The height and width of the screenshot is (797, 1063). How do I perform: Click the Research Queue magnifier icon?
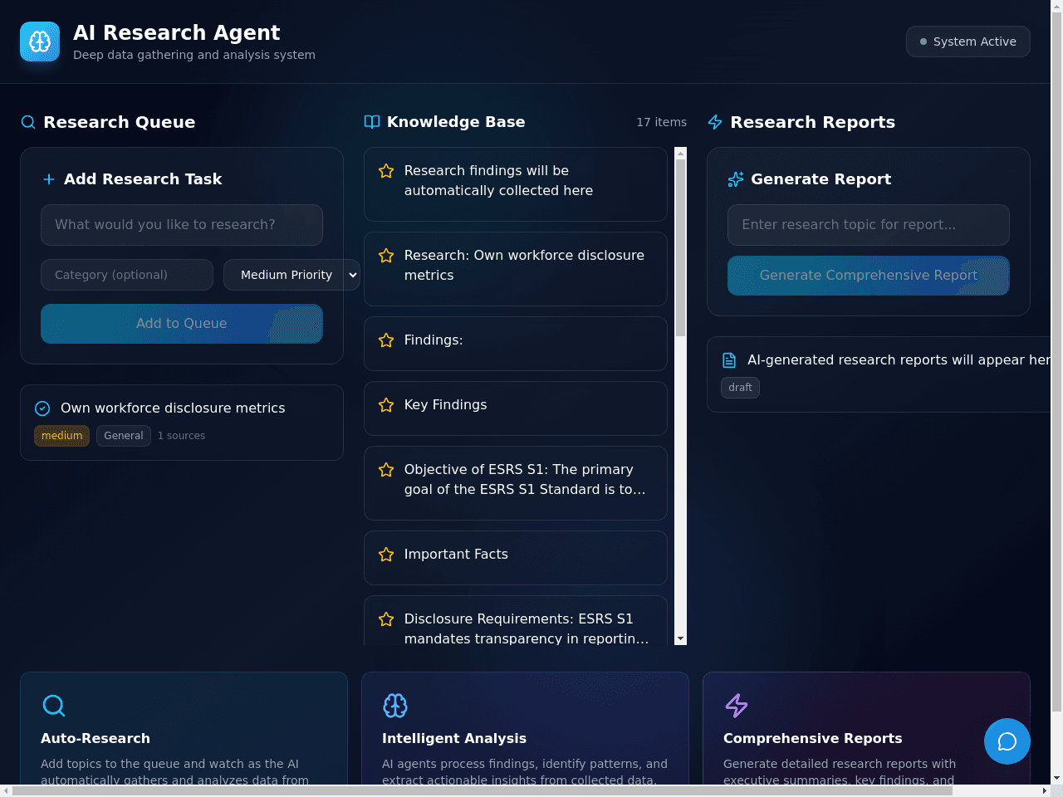[28, 122]
